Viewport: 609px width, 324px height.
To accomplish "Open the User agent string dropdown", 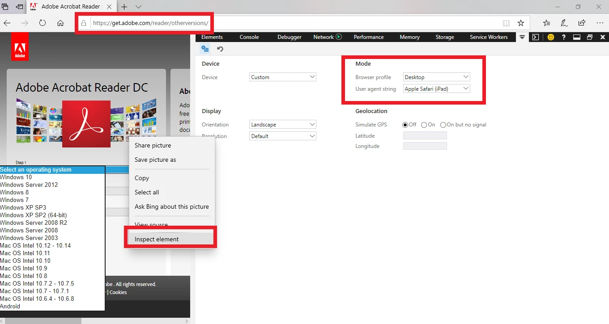I will (x=436, y=89).
